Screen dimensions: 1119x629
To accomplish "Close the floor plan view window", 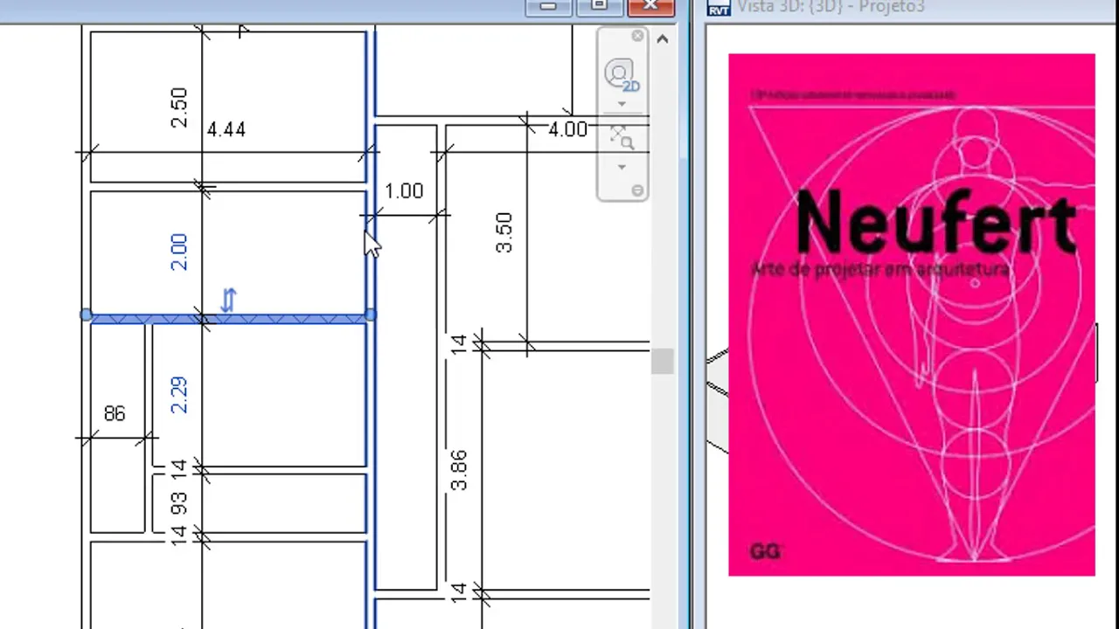I will (651, 7).
